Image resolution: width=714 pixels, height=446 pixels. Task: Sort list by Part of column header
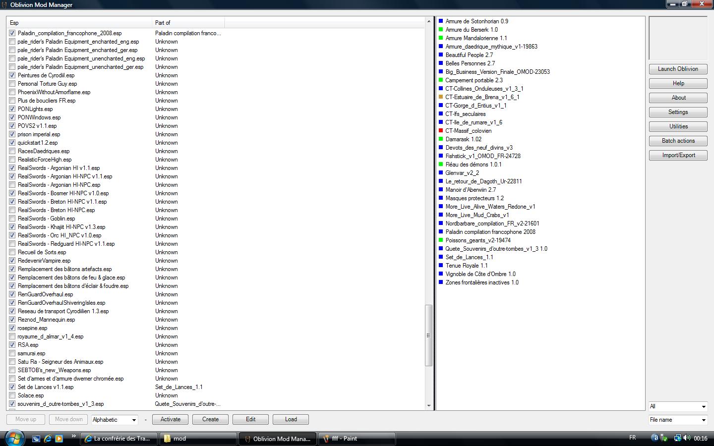tap(188, 23)
